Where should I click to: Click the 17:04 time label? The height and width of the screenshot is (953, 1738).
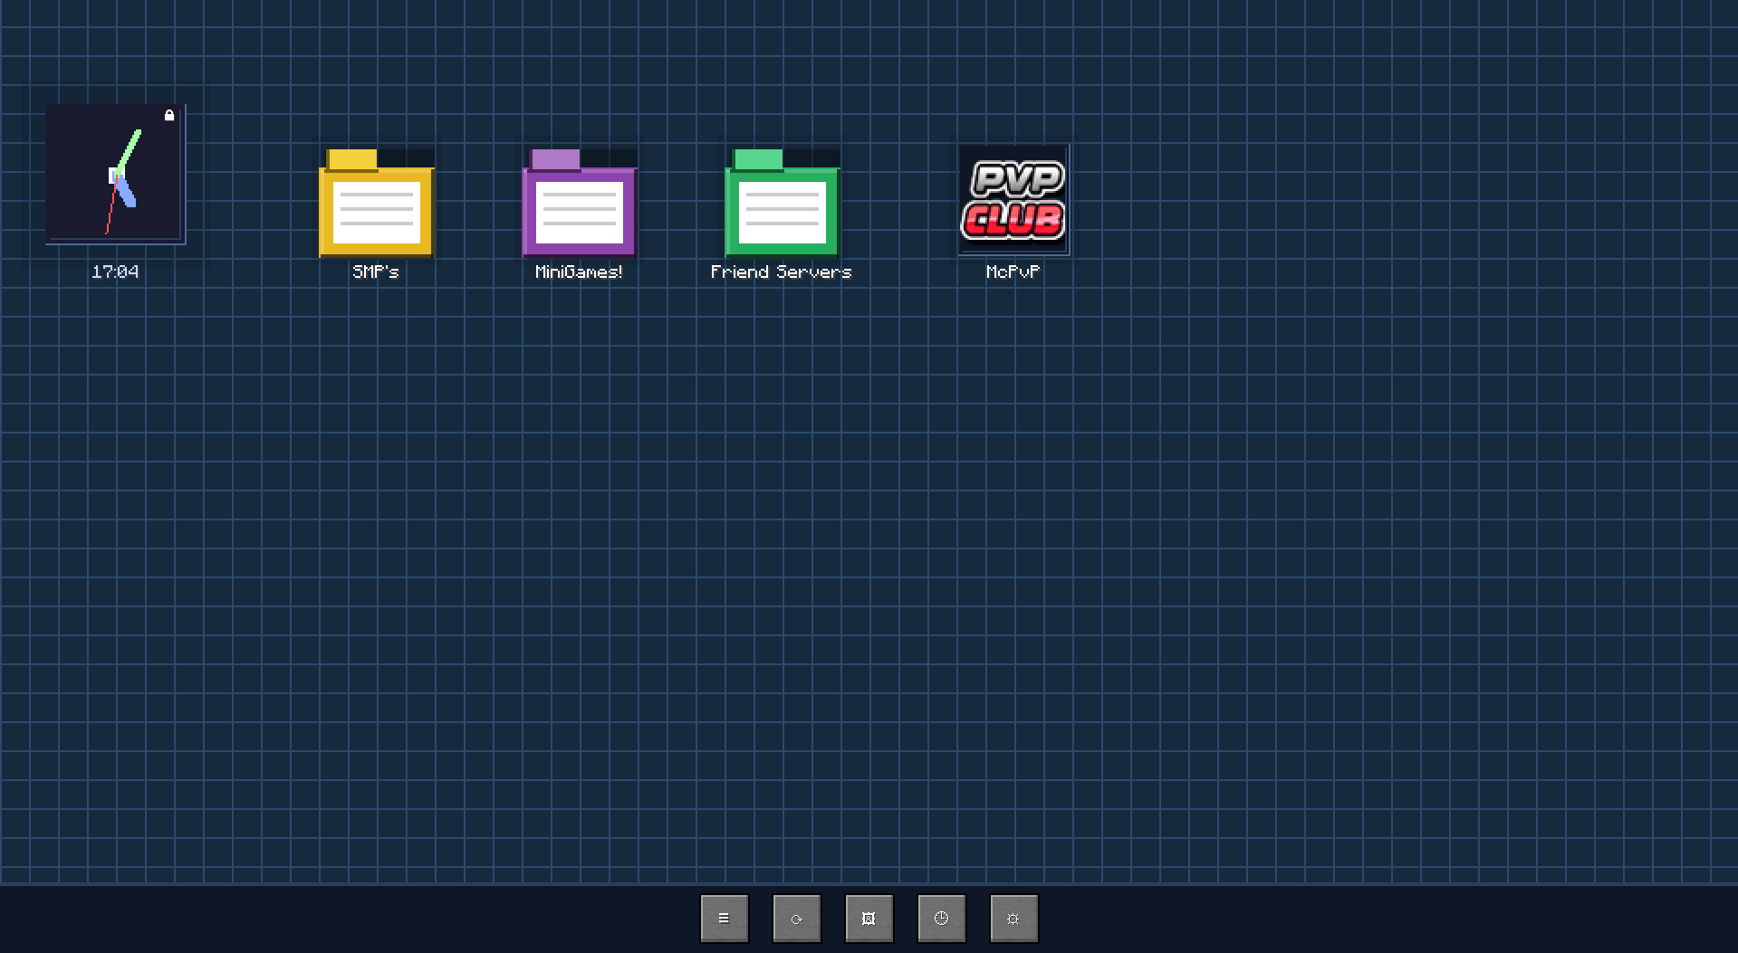115,272
